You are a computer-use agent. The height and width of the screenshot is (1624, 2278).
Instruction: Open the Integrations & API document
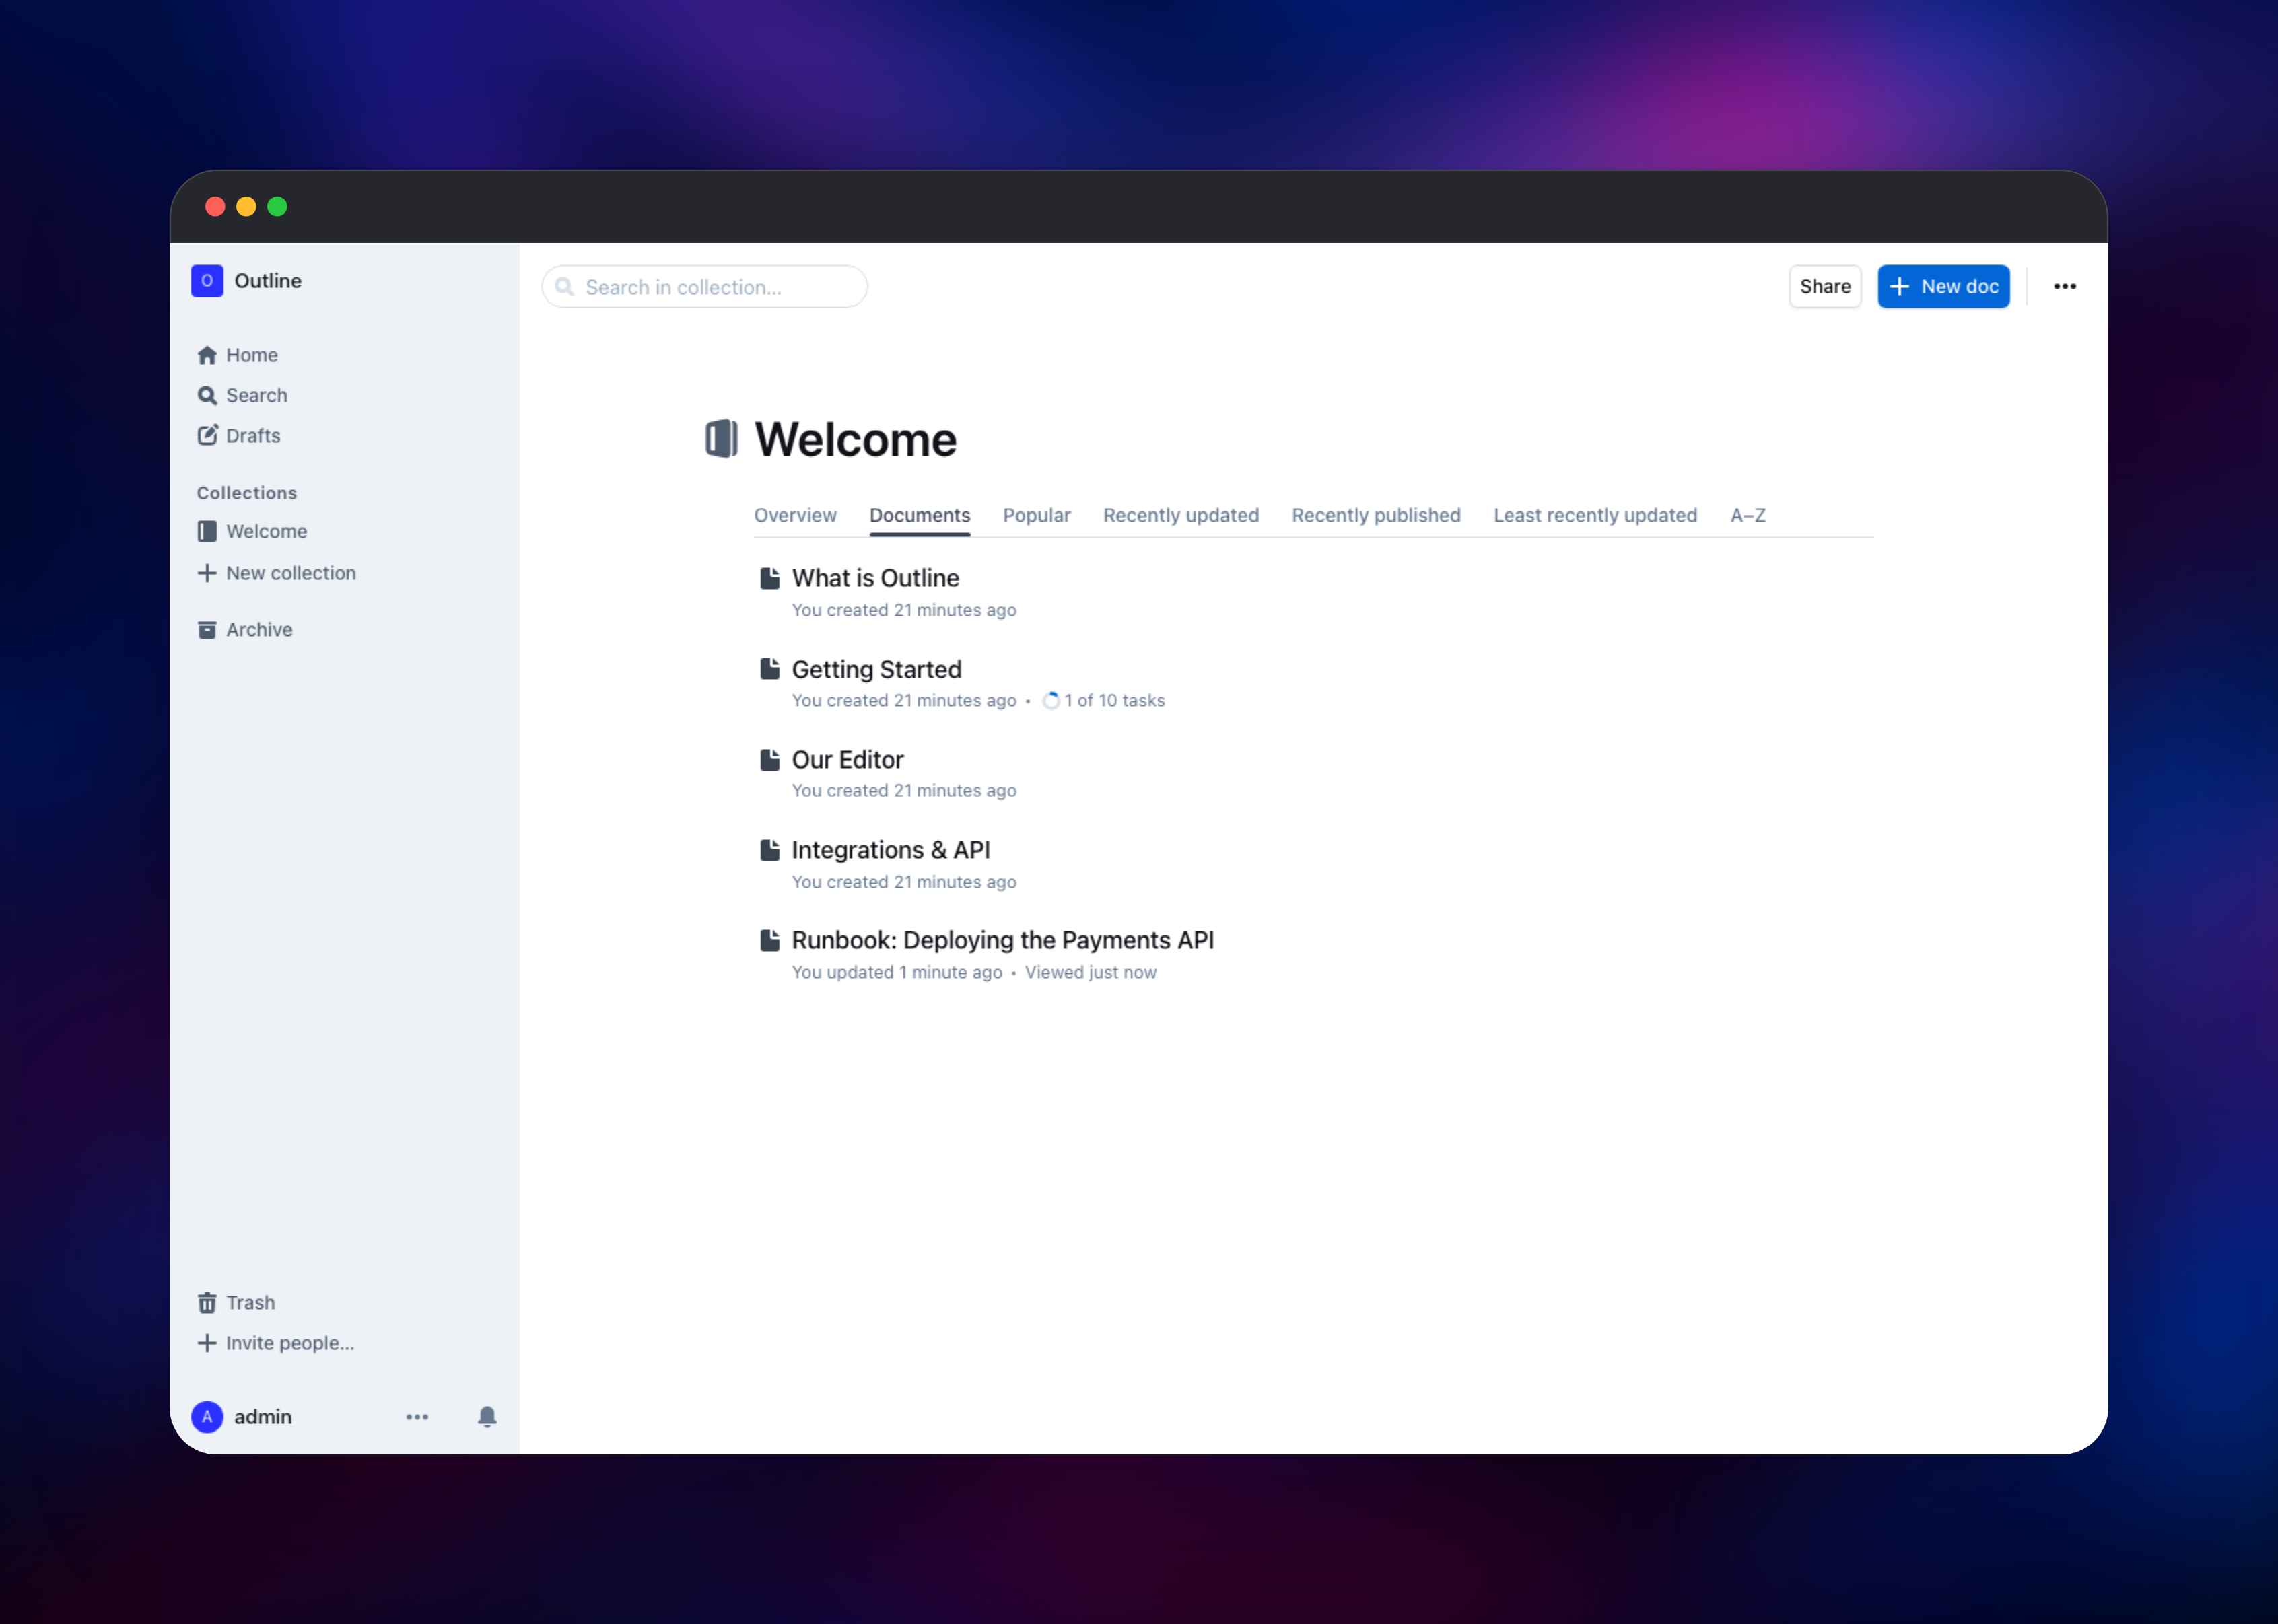(891, 850)
